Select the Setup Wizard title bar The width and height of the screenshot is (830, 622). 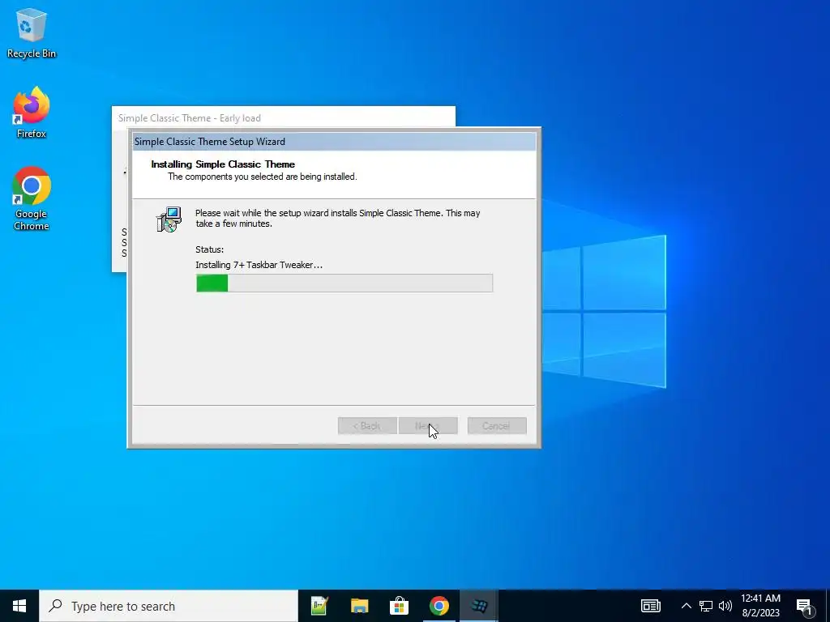(334, 142)
